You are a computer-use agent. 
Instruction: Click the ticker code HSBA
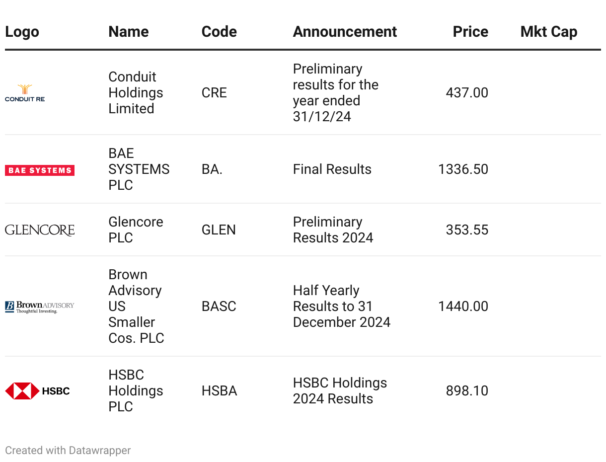tap(220, 391)
